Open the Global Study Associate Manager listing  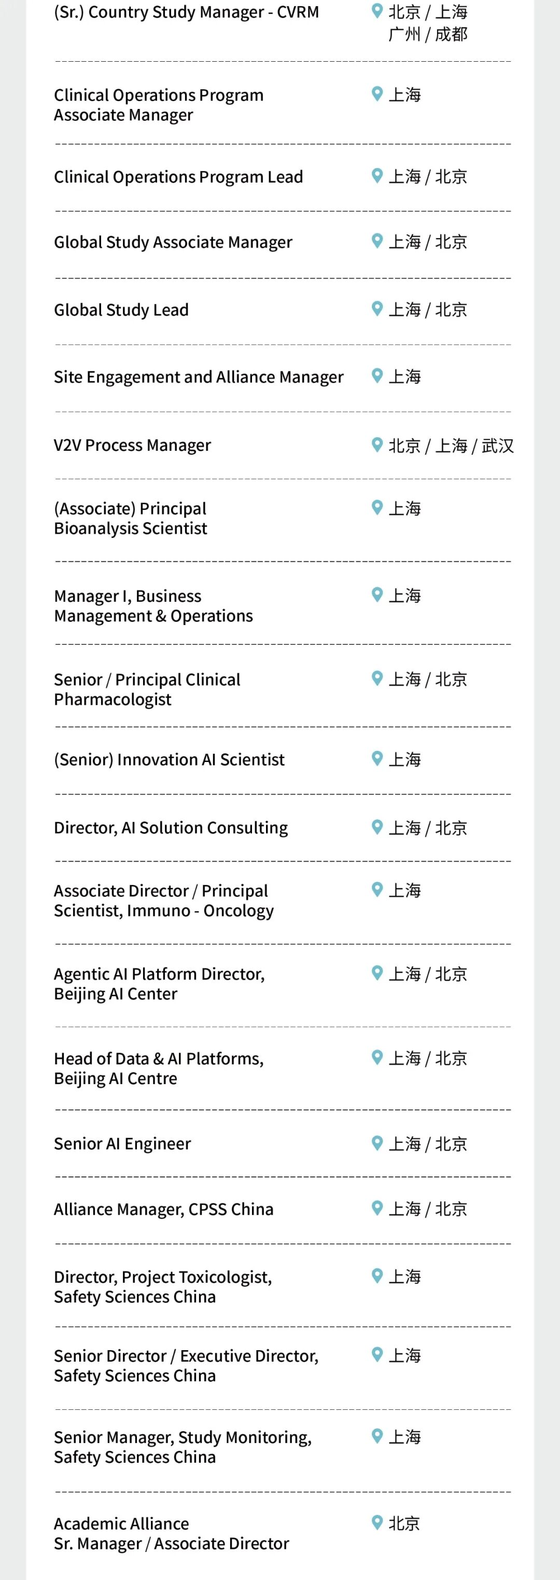click(x=173, y=243)
